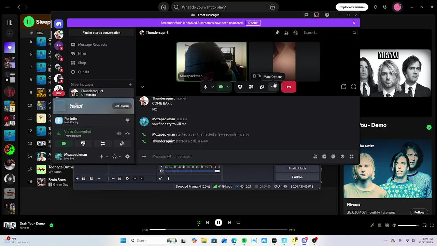Viewport: 437px width, 246px height.
Task: Open Nitro page
Action: click(x=101, y=54)
